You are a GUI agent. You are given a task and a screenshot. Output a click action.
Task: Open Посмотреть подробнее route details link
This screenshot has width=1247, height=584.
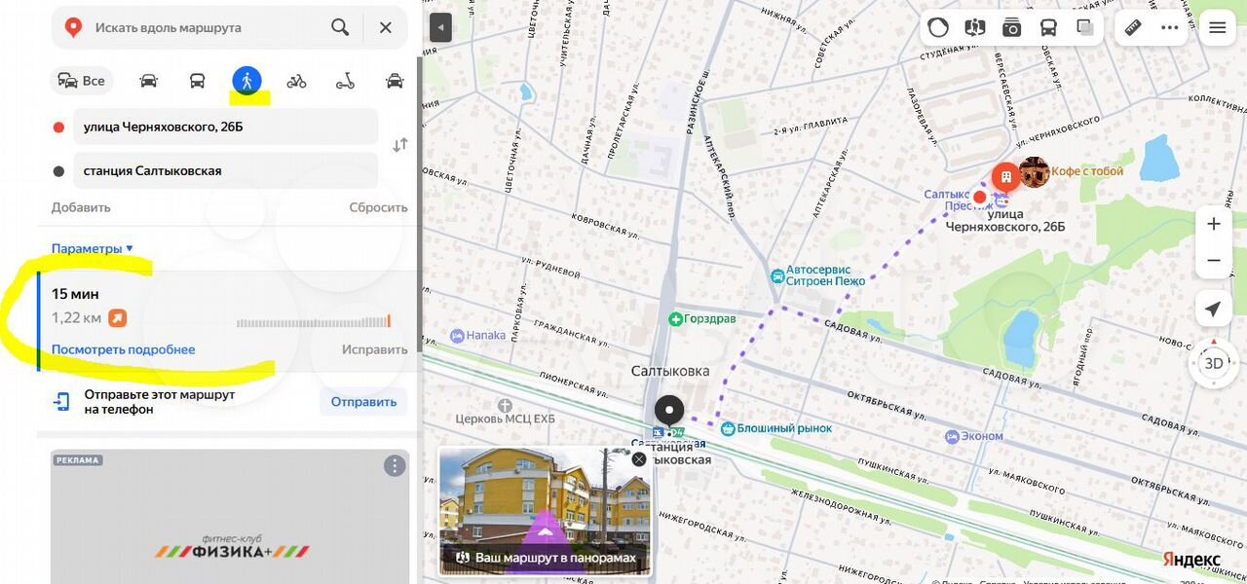[x=123, y=349]
